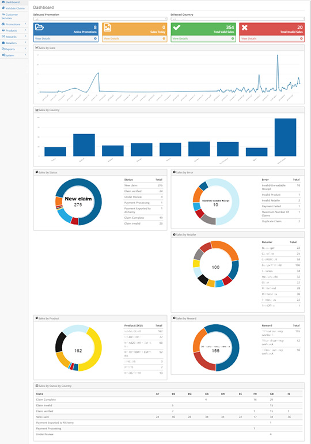
Task: Click the Sales by Date chart icon
Action: [x=37, y=48]
